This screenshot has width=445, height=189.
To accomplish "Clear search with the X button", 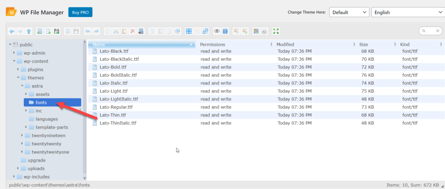I will [438, 30].
